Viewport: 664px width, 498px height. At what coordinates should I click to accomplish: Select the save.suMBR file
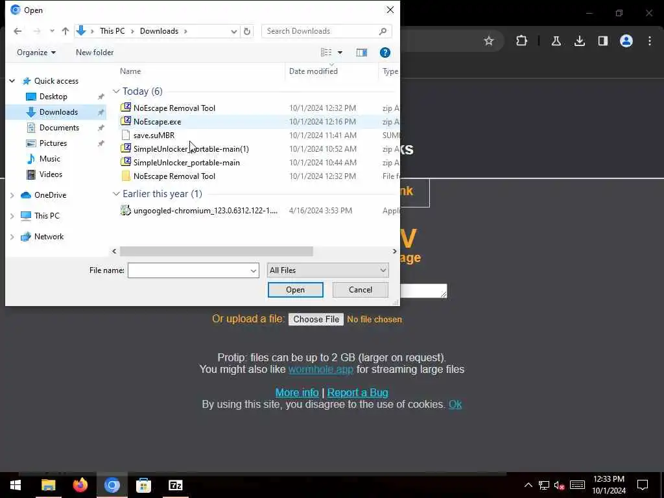[x=154, y=135]
